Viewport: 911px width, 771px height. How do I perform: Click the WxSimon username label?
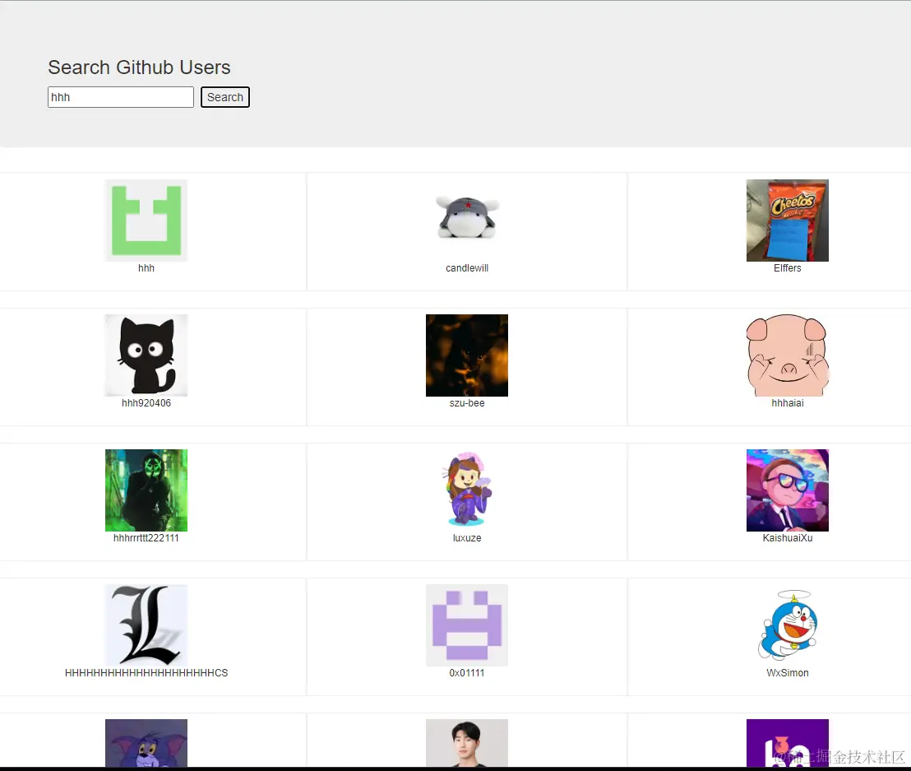coord(787,673)
